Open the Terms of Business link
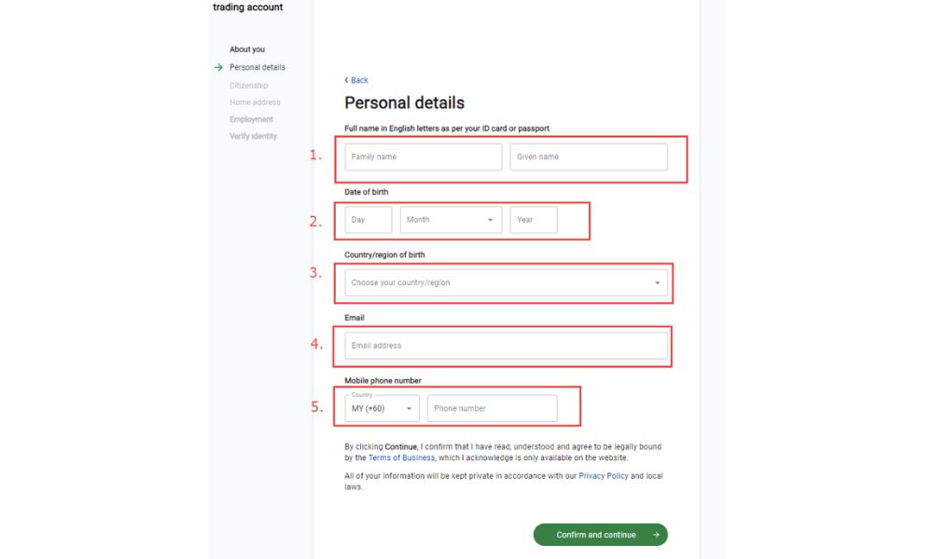The height and width of the screenshot is (559, 933). coord(401,458)
